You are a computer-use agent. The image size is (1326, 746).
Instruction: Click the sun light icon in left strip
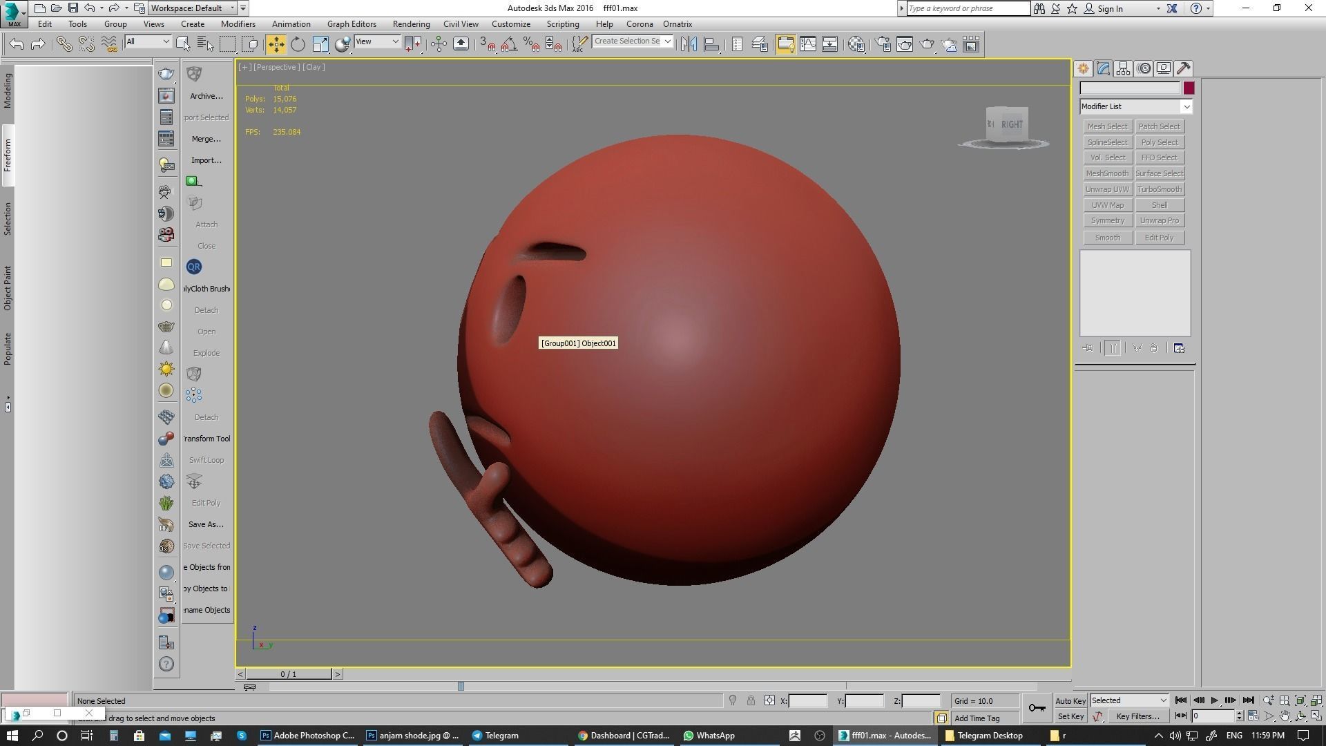coord(166,369)
